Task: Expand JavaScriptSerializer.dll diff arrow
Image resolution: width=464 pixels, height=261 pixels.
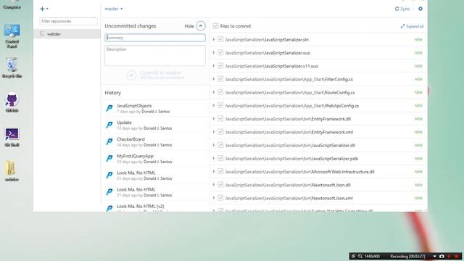Action: coord(214,145)
